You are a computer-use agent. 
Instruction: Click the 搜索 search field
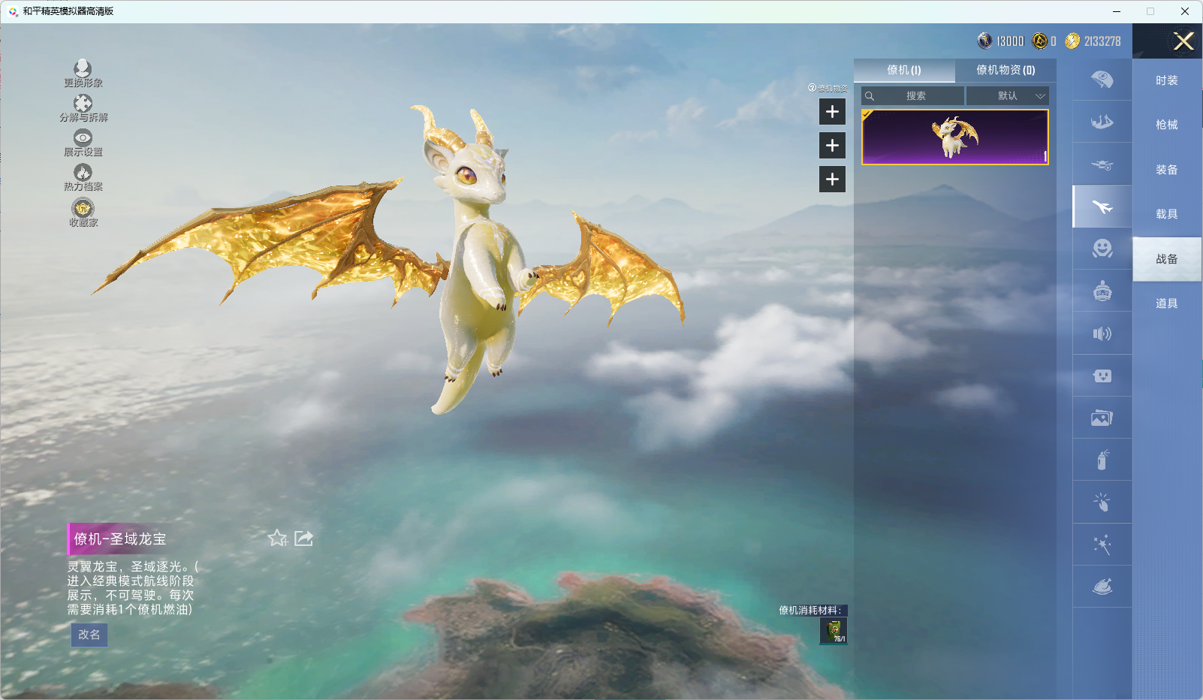pyautogui.click(x=915, y=96)
